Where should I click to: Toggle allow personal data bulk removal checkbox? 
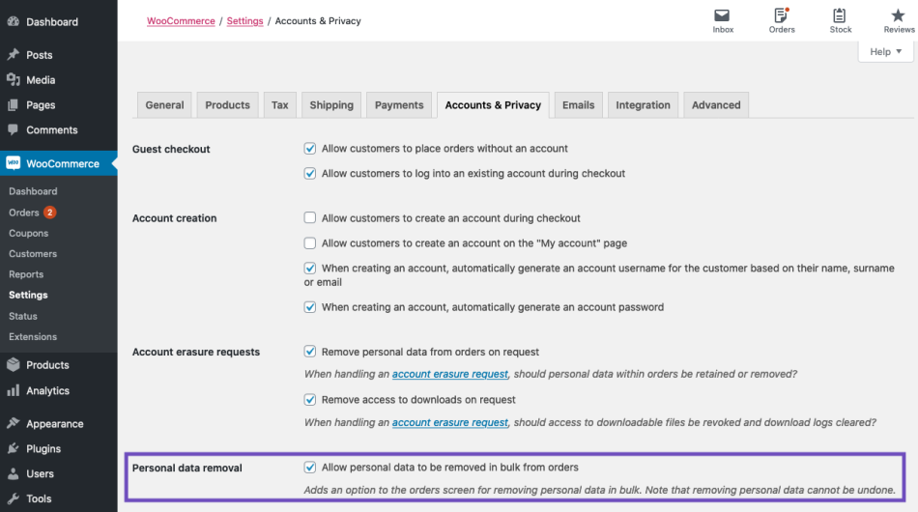click(x=310, y=467)
